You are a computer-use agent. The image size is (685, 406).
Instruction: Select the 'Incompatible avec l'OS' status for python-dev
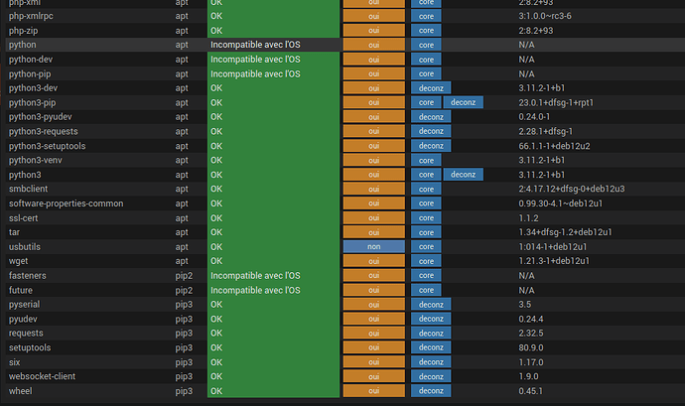[x=254, y=60]
